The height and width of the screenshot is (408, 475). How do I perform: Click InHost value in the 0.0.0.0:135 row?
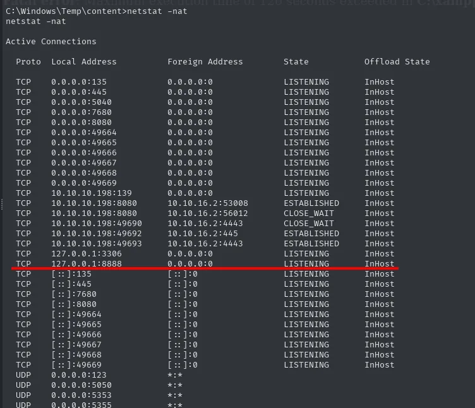click(379, 82)
